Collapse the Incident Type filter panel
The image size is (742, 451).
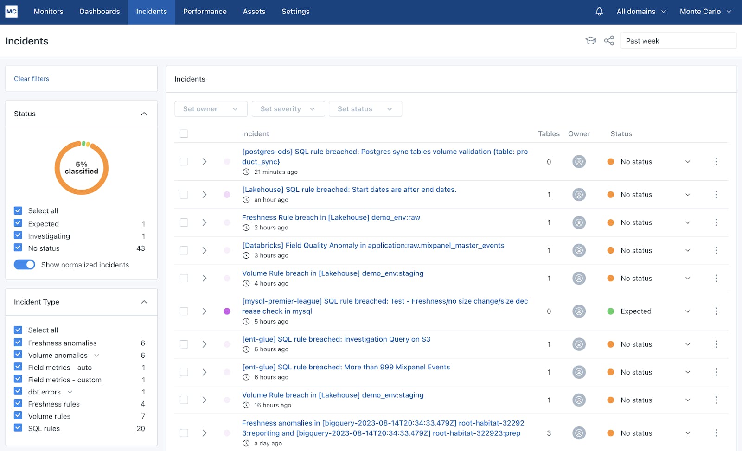click(x=144, y=302)
